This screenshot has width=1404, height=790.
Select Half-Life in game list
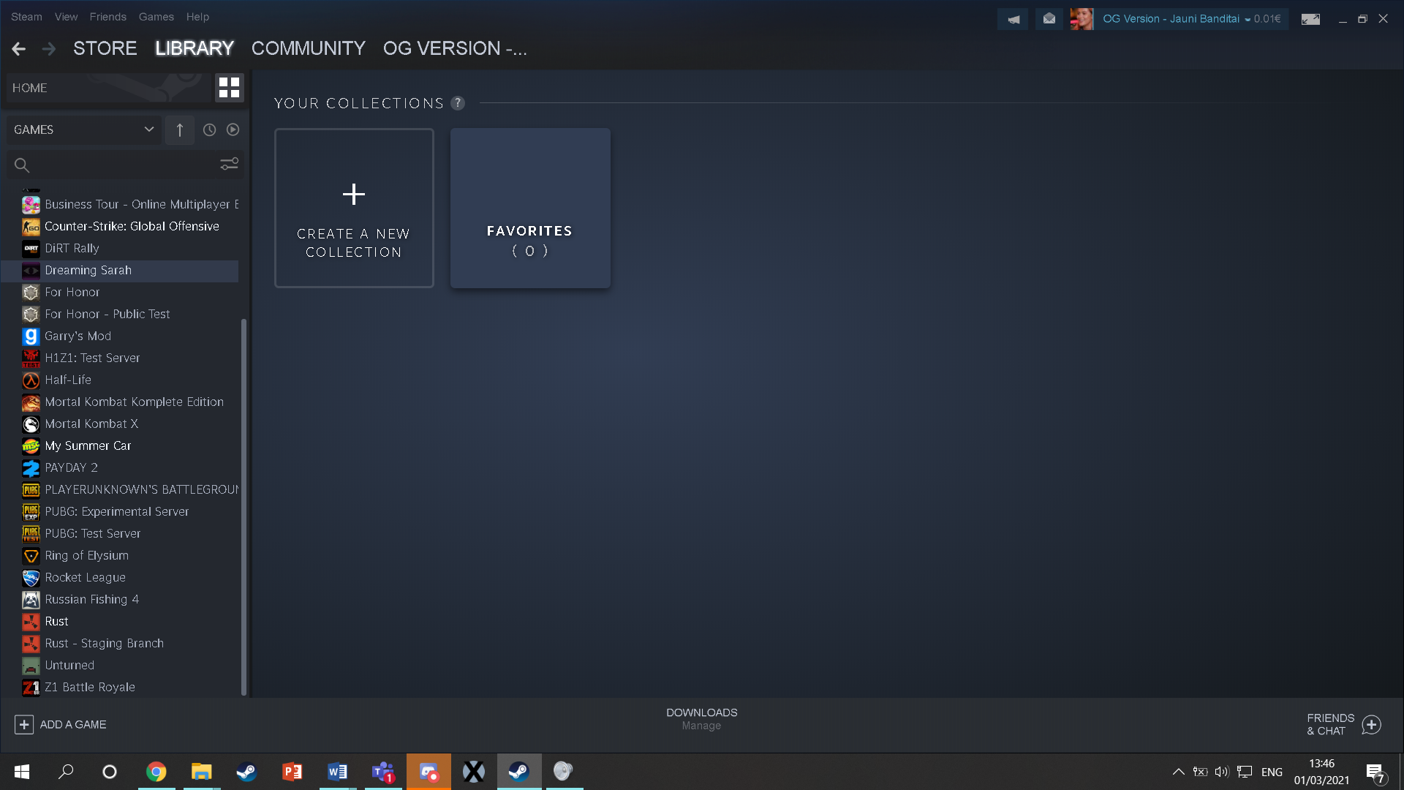68,380
